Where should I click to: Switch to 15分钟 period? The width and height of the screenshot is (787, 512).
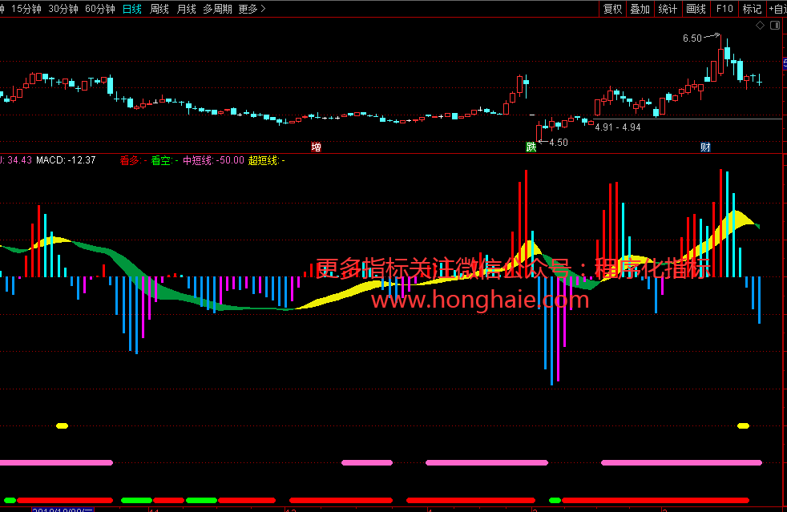tap(26, 9)
